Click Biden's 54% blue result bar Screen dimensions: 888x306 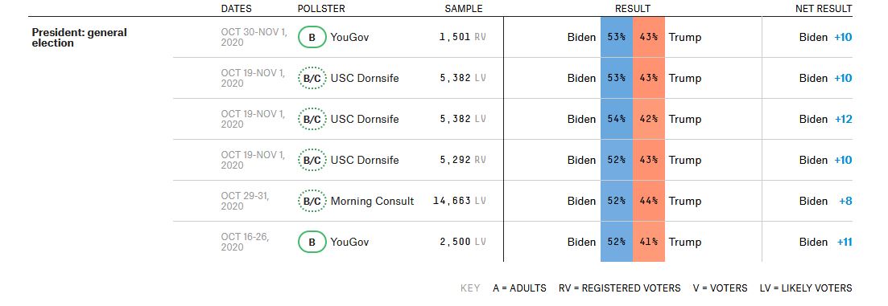click(x=617, y=119)
